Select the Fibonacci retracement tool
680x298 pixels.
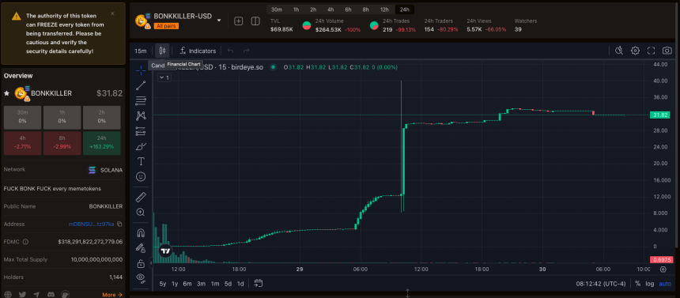pyautogui.click(x=141, y=100)
